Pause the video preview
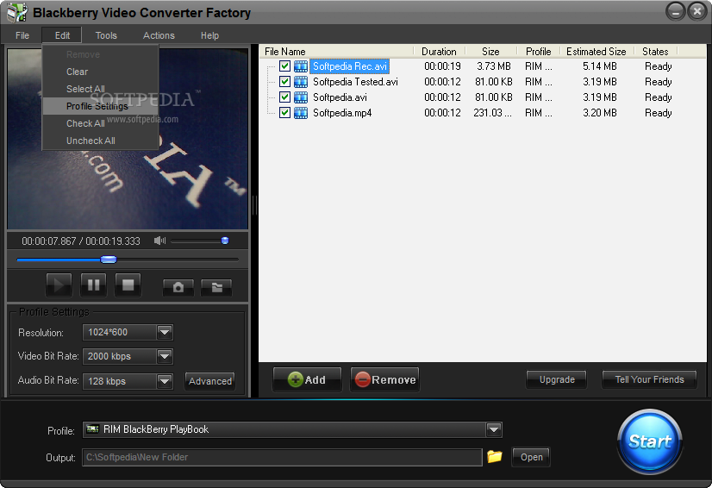The width and height of the screenshot is (712, 488). (x=94, y=285)
